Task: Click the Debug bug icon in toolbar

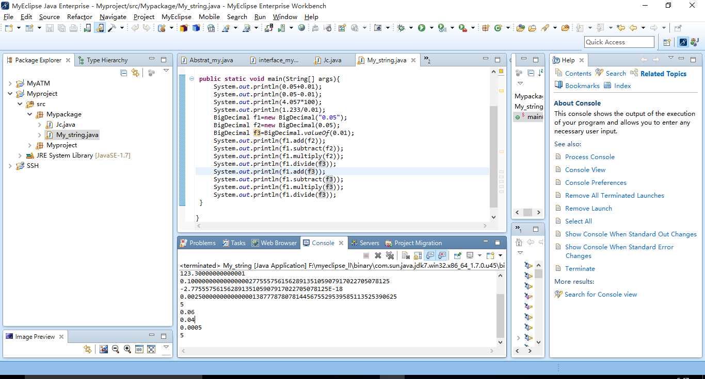Action: click(401, 28)
